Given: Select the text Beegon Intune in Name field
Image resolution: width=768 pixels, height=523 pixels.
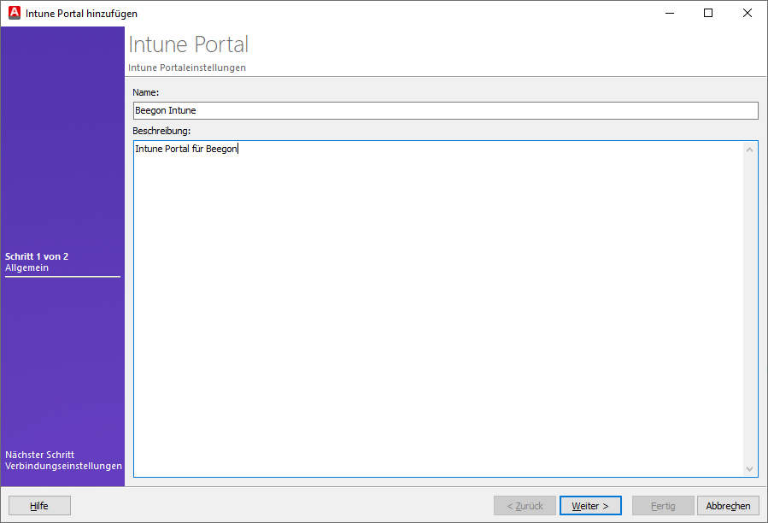Looking at the screenshot, I should [166, 110].
